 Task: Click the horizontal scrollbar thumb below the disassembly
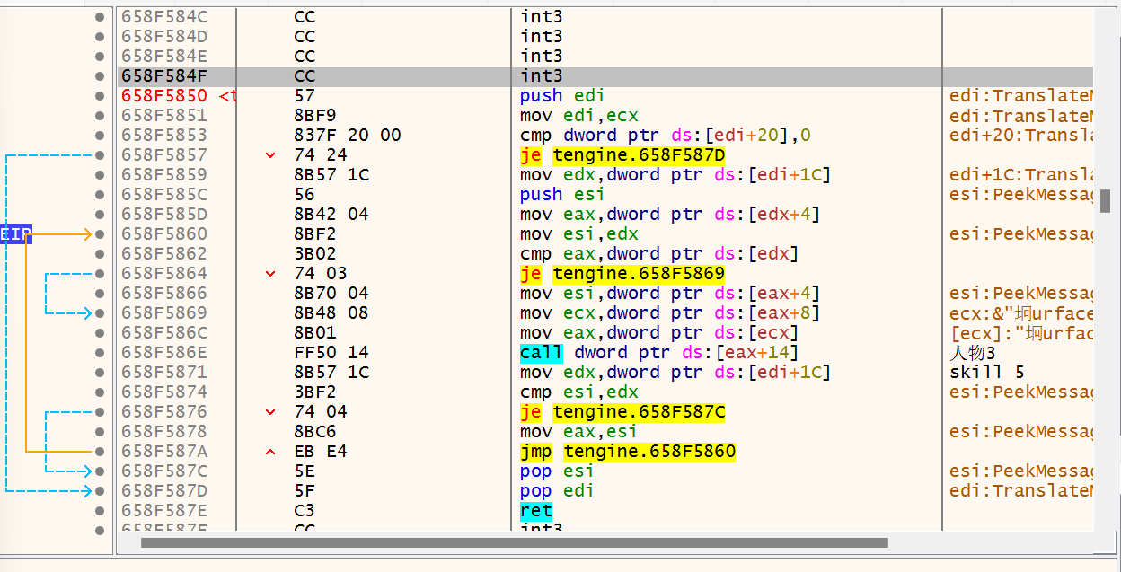pos(514,542)
